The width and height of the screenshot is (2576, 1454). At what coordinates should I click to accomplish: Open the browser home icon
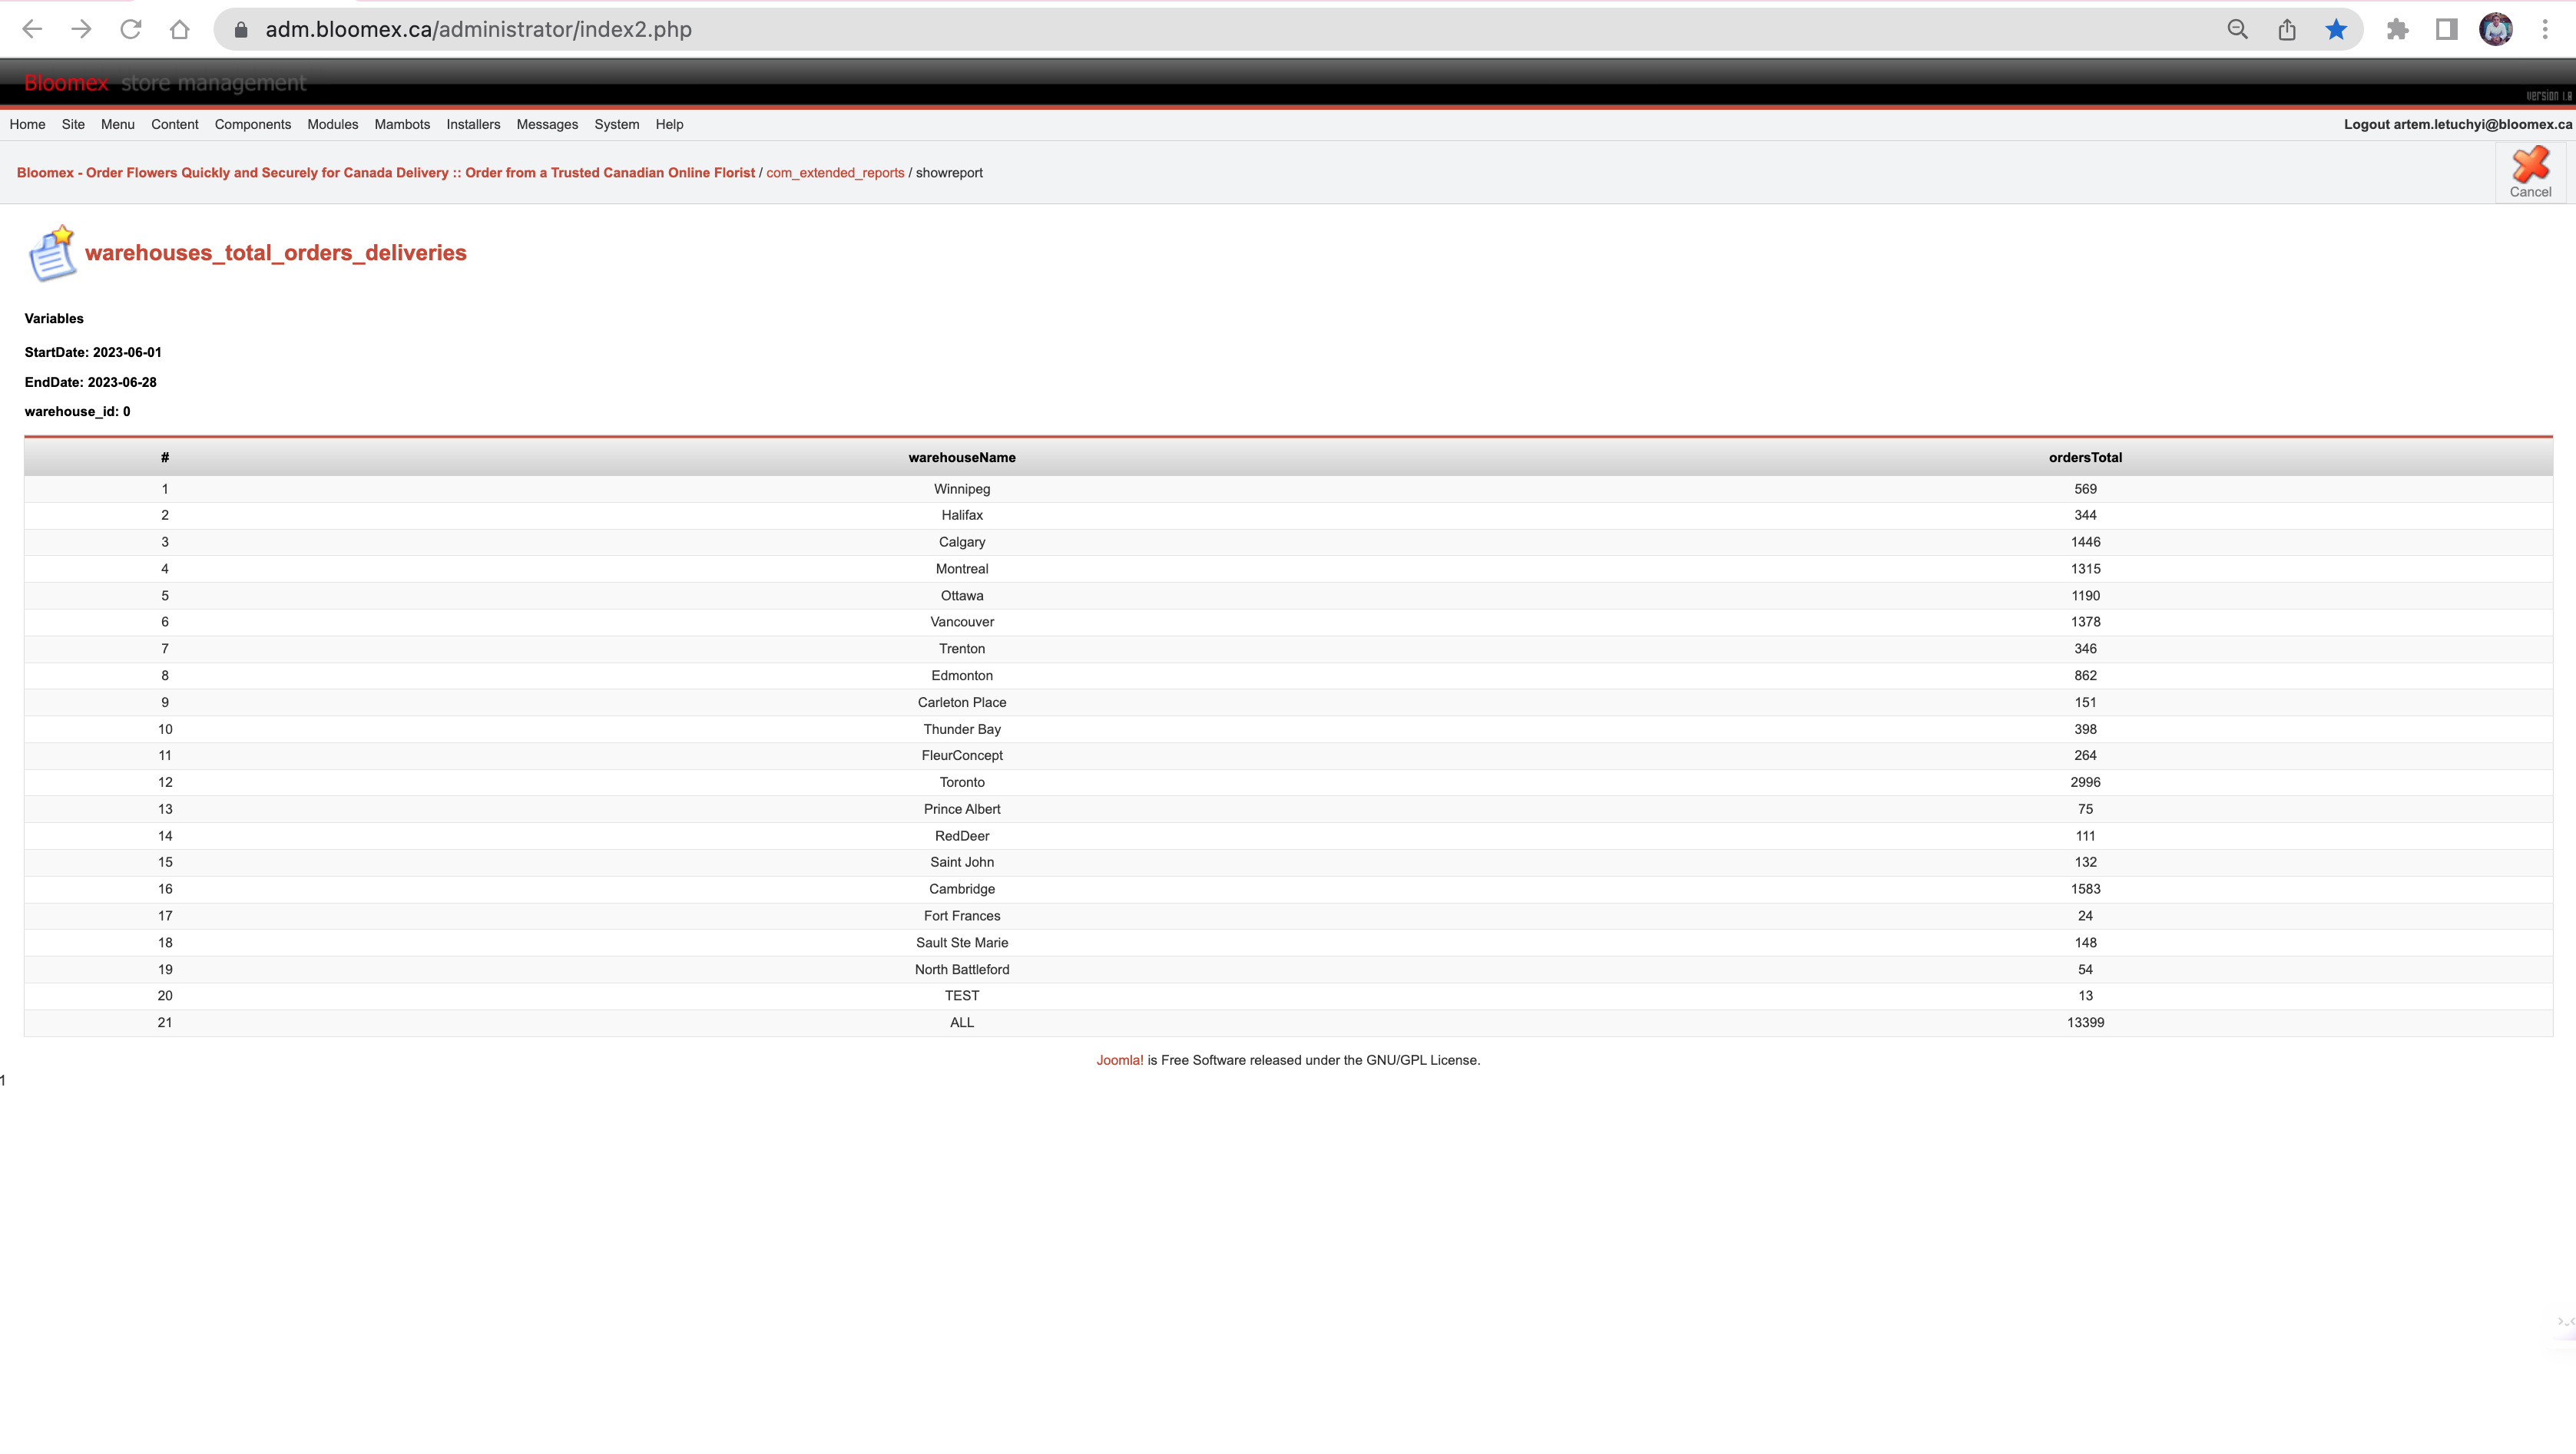(x=179, y=30)
